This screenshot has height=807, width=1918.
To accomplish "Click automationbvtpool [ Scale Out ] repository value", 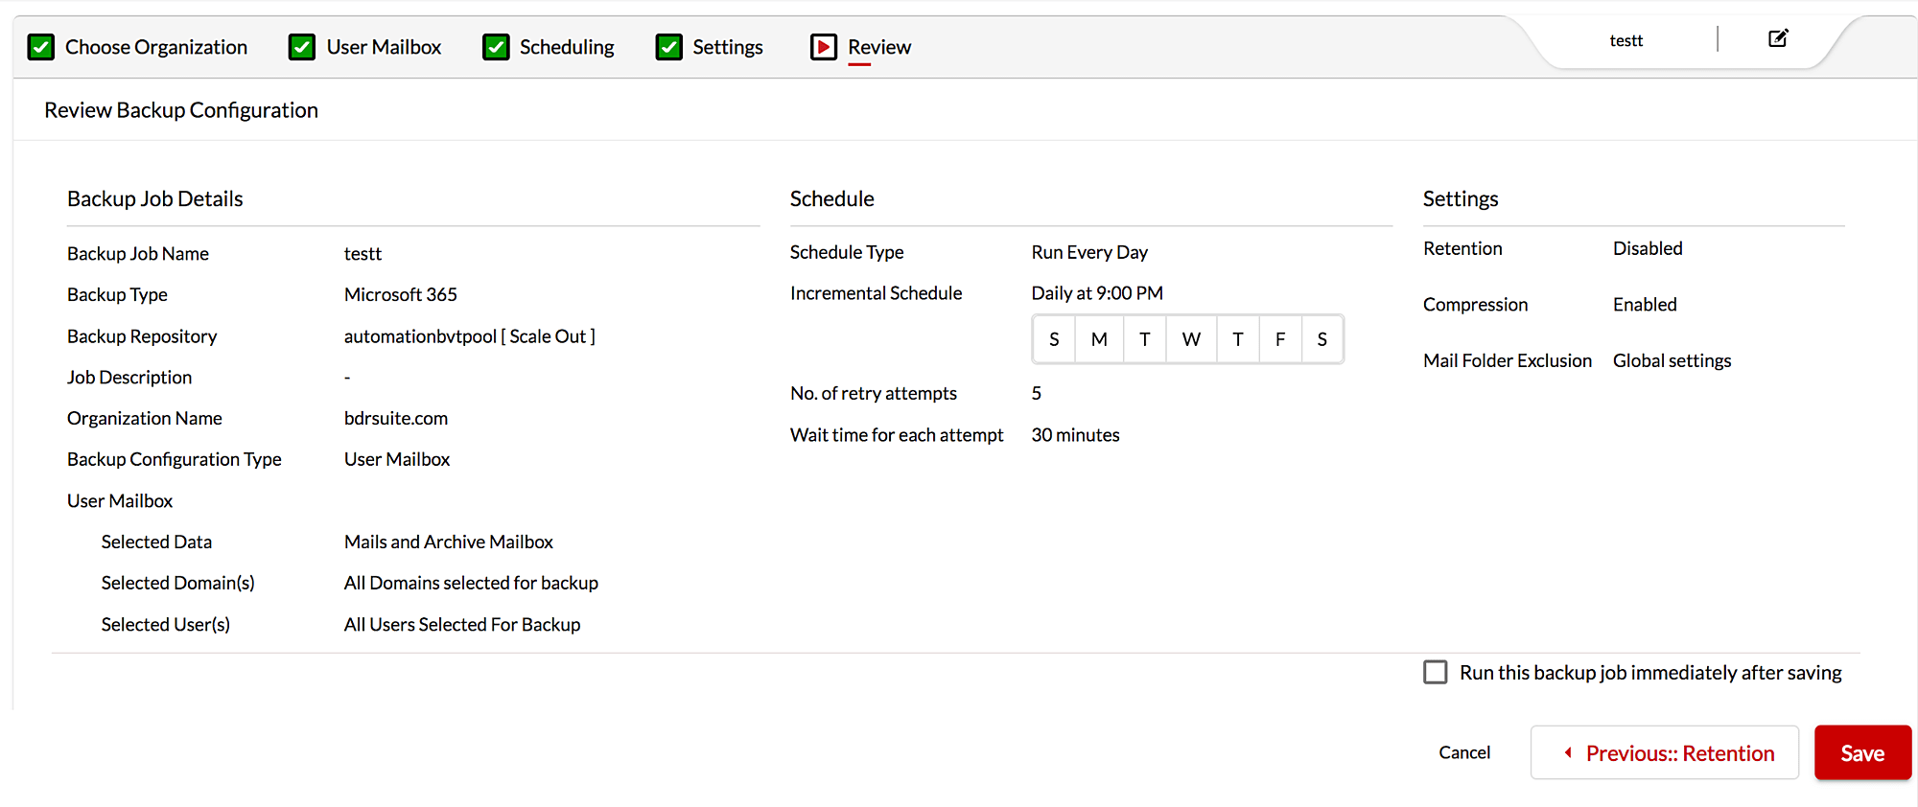I will point(470,336).
